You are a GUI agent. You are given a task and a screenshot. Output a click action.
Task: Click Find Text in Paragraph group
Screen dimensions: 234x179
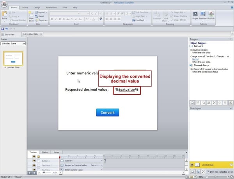pyautogui.click(x=138, y=20)
